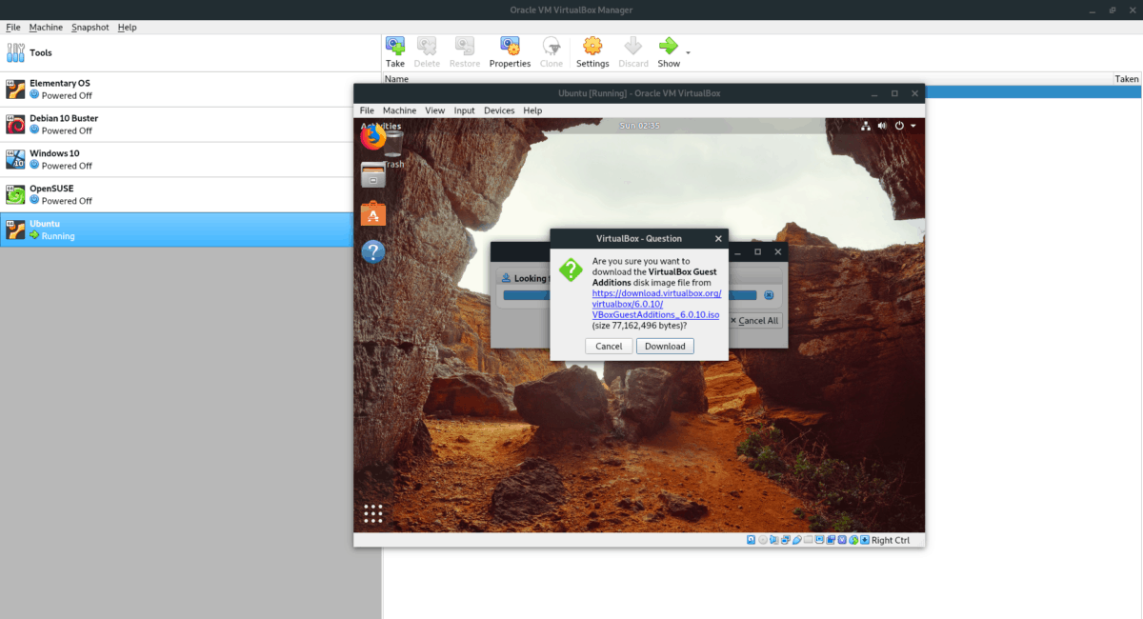Select the Debian 10 Buster virtual machine

190,124
